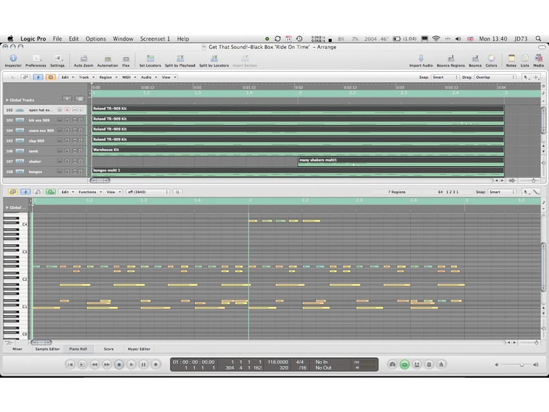This screenshot has height=412, width=549.
Task: Click the stop button in the transport
Action: [119, 364]
